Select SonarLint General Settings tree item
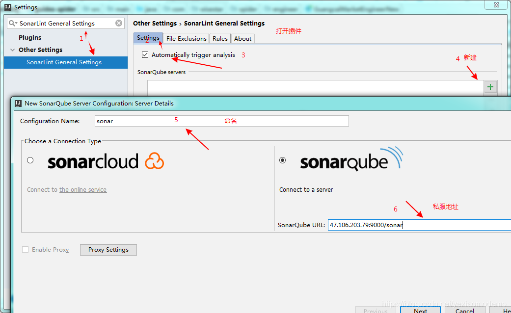The image size is (511, 313). [x=65, y=62]
